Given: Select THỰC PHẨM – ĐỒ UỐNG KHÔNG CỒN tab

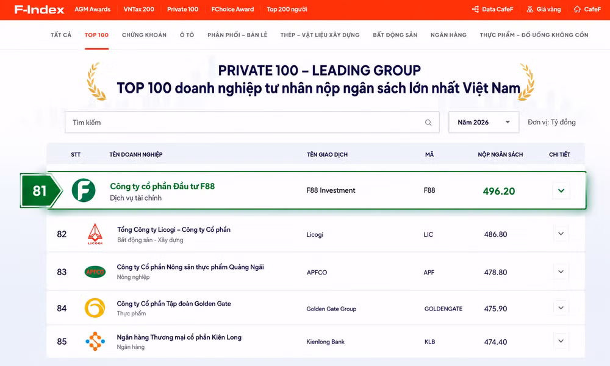Looking at the screenshot, I should (534, 35).
